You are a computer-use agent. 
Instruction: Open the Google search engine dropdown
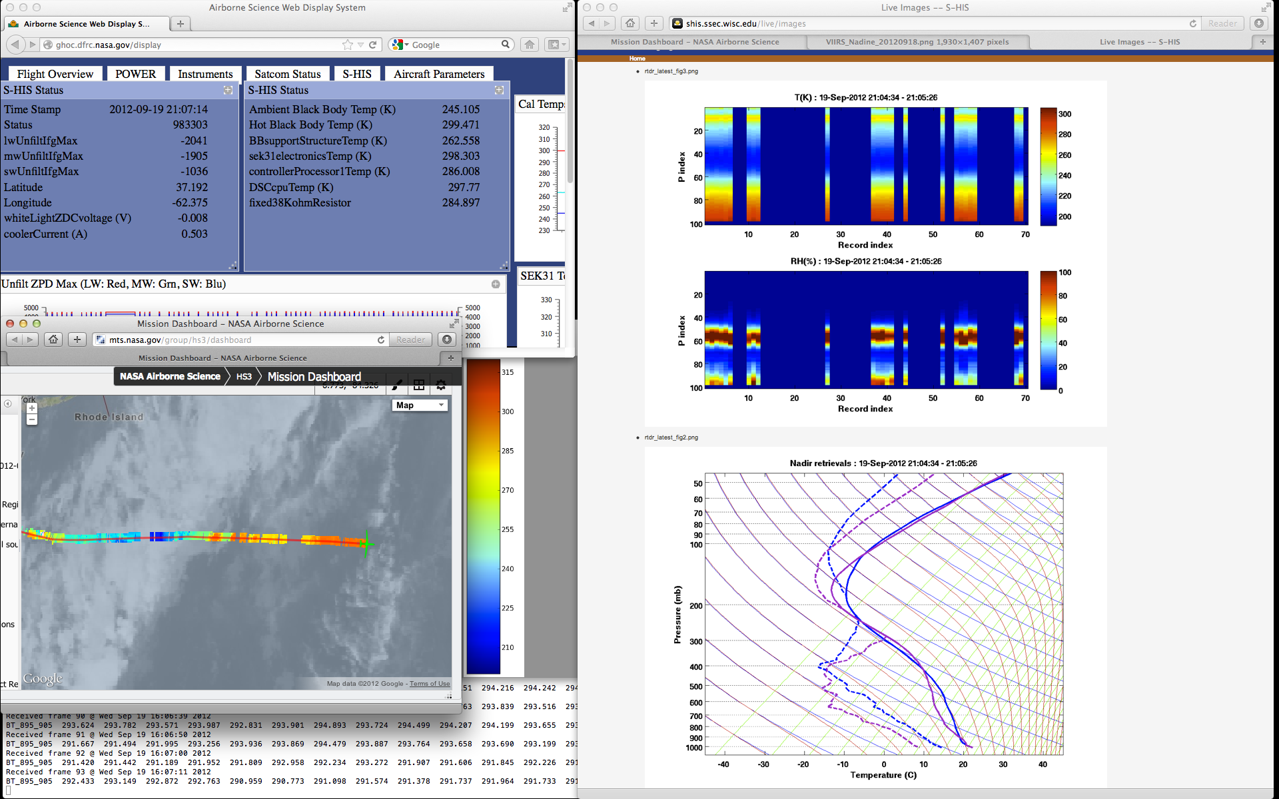(400, 45)
